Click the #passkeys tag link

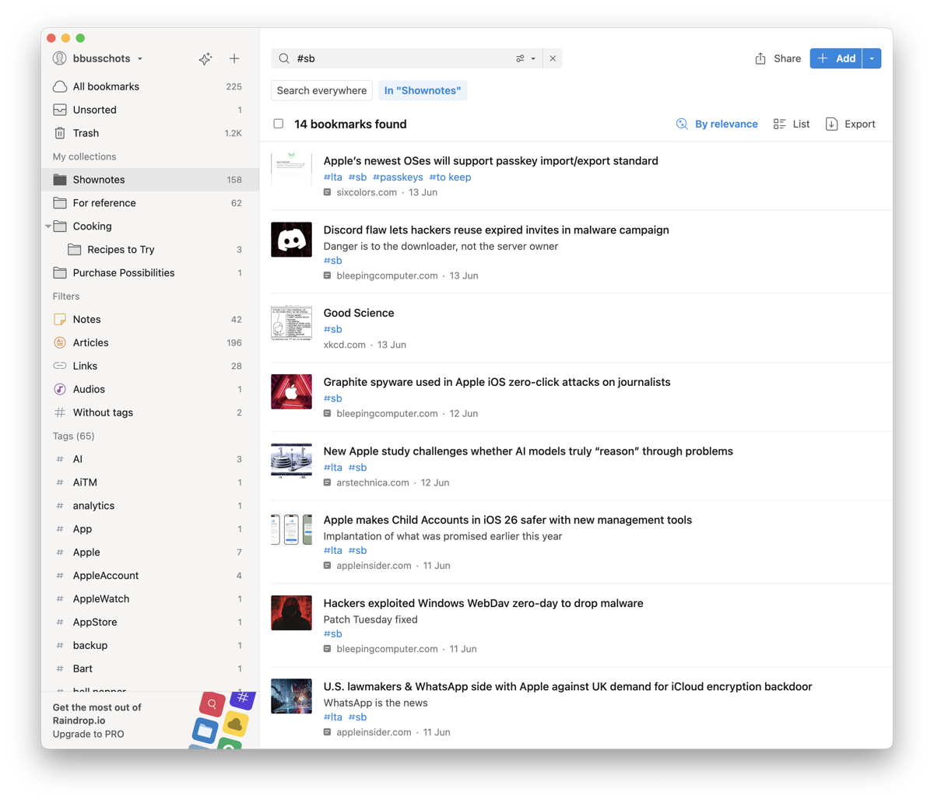[x=398, y=177]
